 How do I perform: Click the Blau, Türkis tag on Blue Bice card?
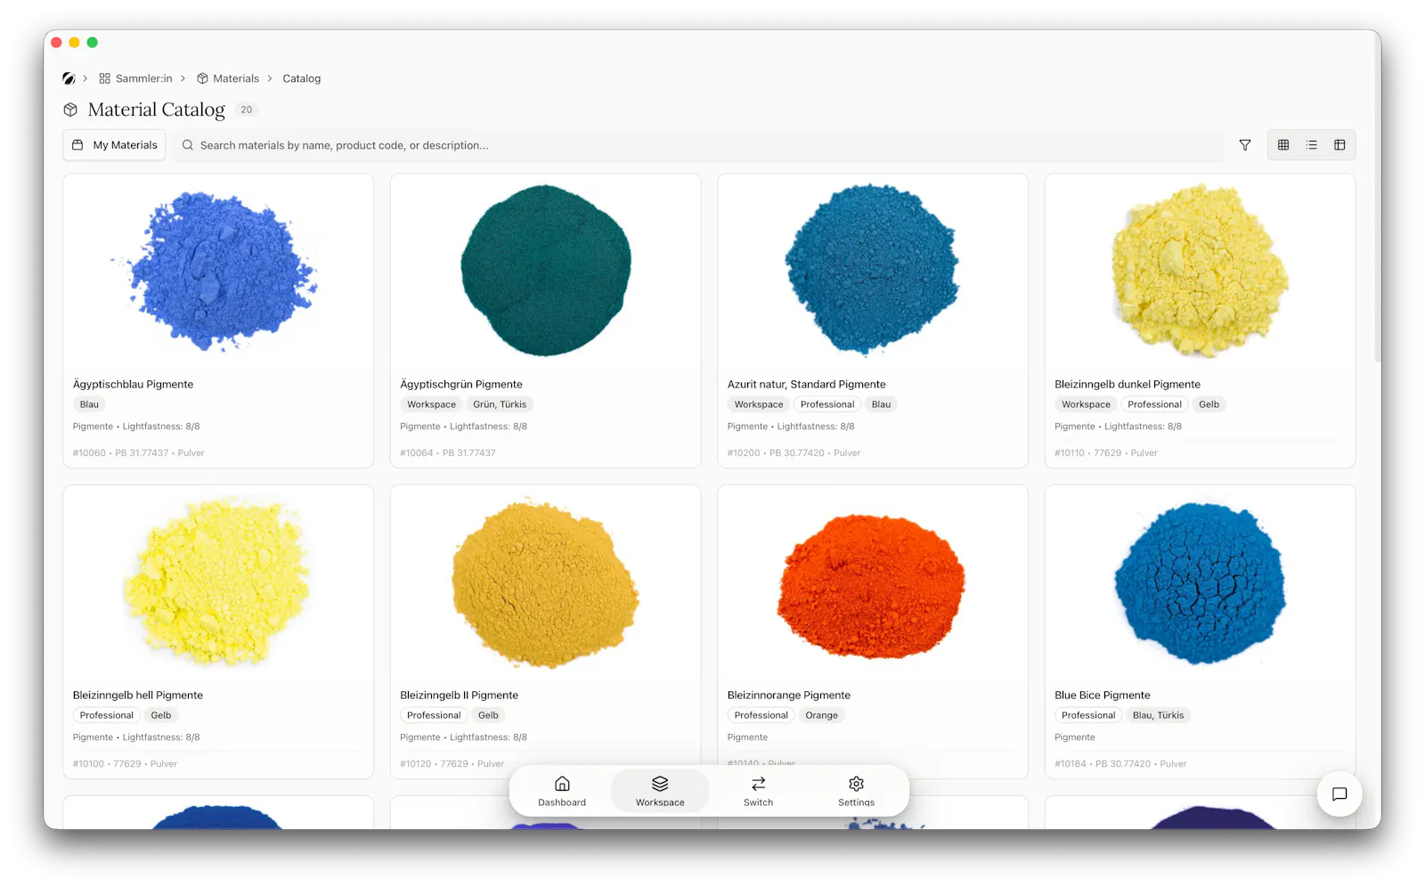(x=1158, y=715)
